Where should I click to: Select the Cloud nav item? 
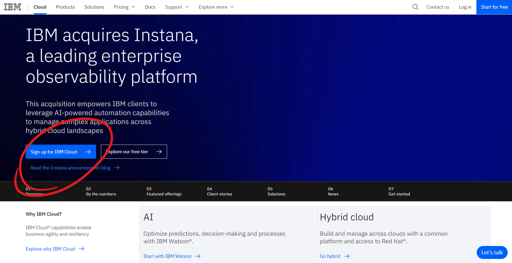40,7
